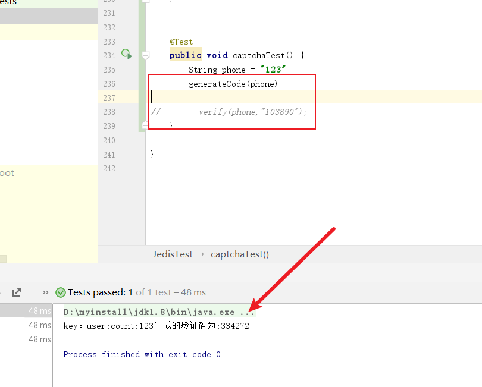The width and height of the screenshot is (482, 387).
Task: Place cursor on the @Test annotation
Action: (x=181, y=42)
